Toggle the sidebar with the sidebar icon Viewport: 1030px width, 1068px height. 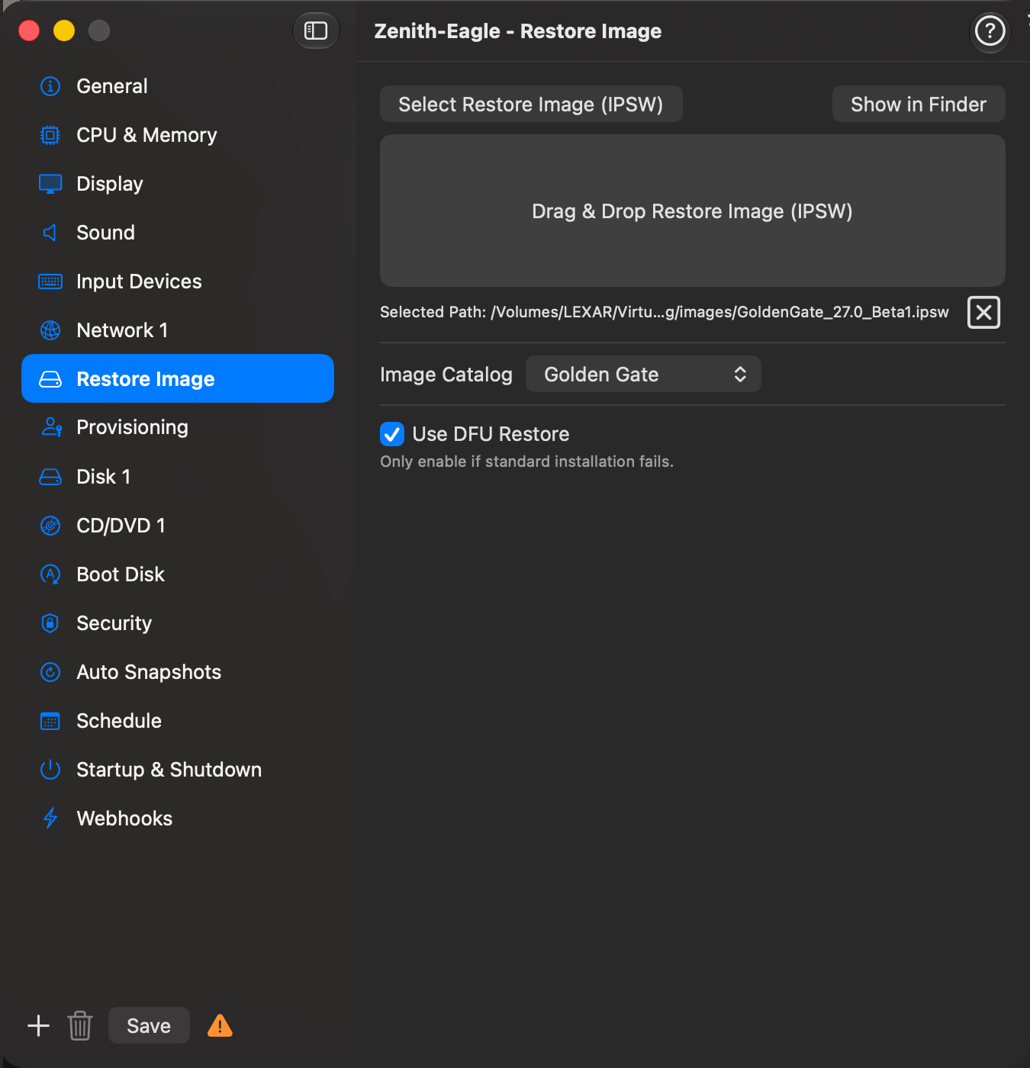click(x=316, y=31)
